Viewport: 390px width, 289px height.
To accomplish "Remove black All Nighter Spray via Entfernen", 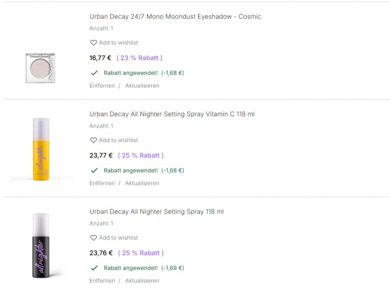I will (102, 281).
